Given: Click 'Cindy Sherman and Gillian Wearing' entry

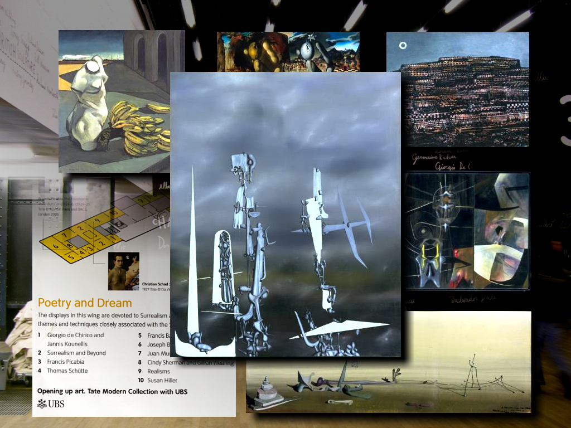Looking at the screenshot, I should (191, 362).
